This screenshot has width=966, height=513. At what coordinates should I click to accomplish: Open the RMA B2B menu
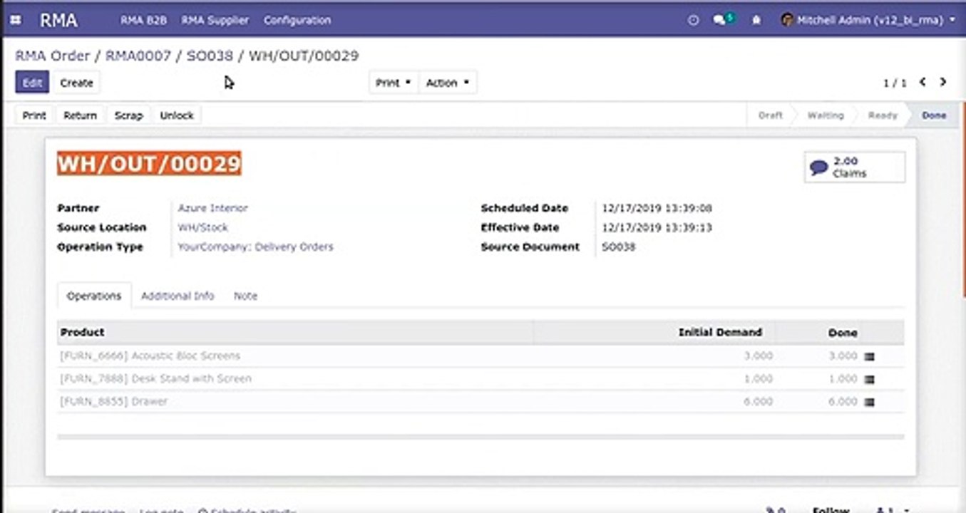pyautogui.click(x=143, y=21)
